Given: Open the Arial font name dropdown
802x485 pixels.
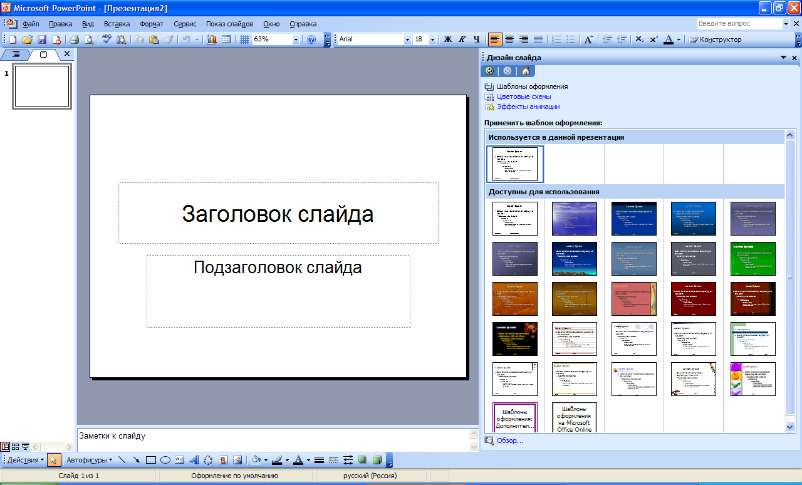Looking at the screenshot, I should (407, 39).
